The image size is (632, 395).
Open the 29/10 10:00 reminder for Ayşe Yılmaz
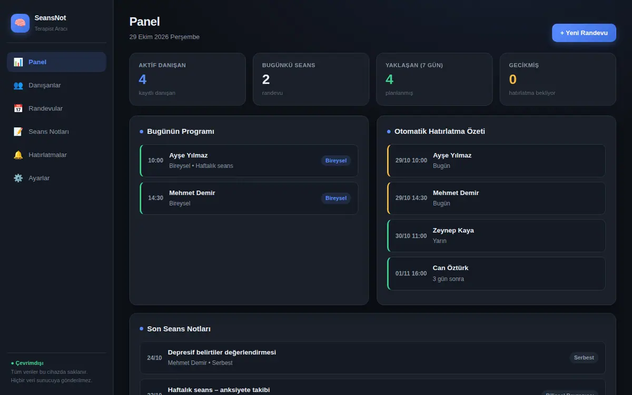[496, 161]
